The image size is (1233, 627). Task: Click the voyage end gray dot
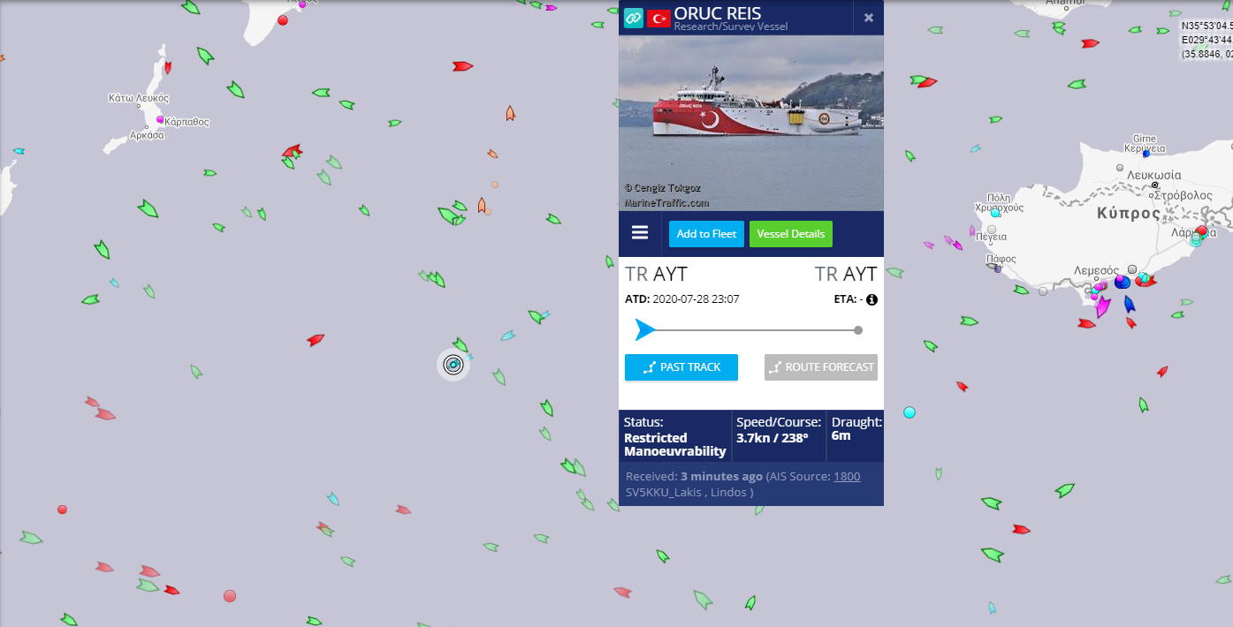[858, 330]
